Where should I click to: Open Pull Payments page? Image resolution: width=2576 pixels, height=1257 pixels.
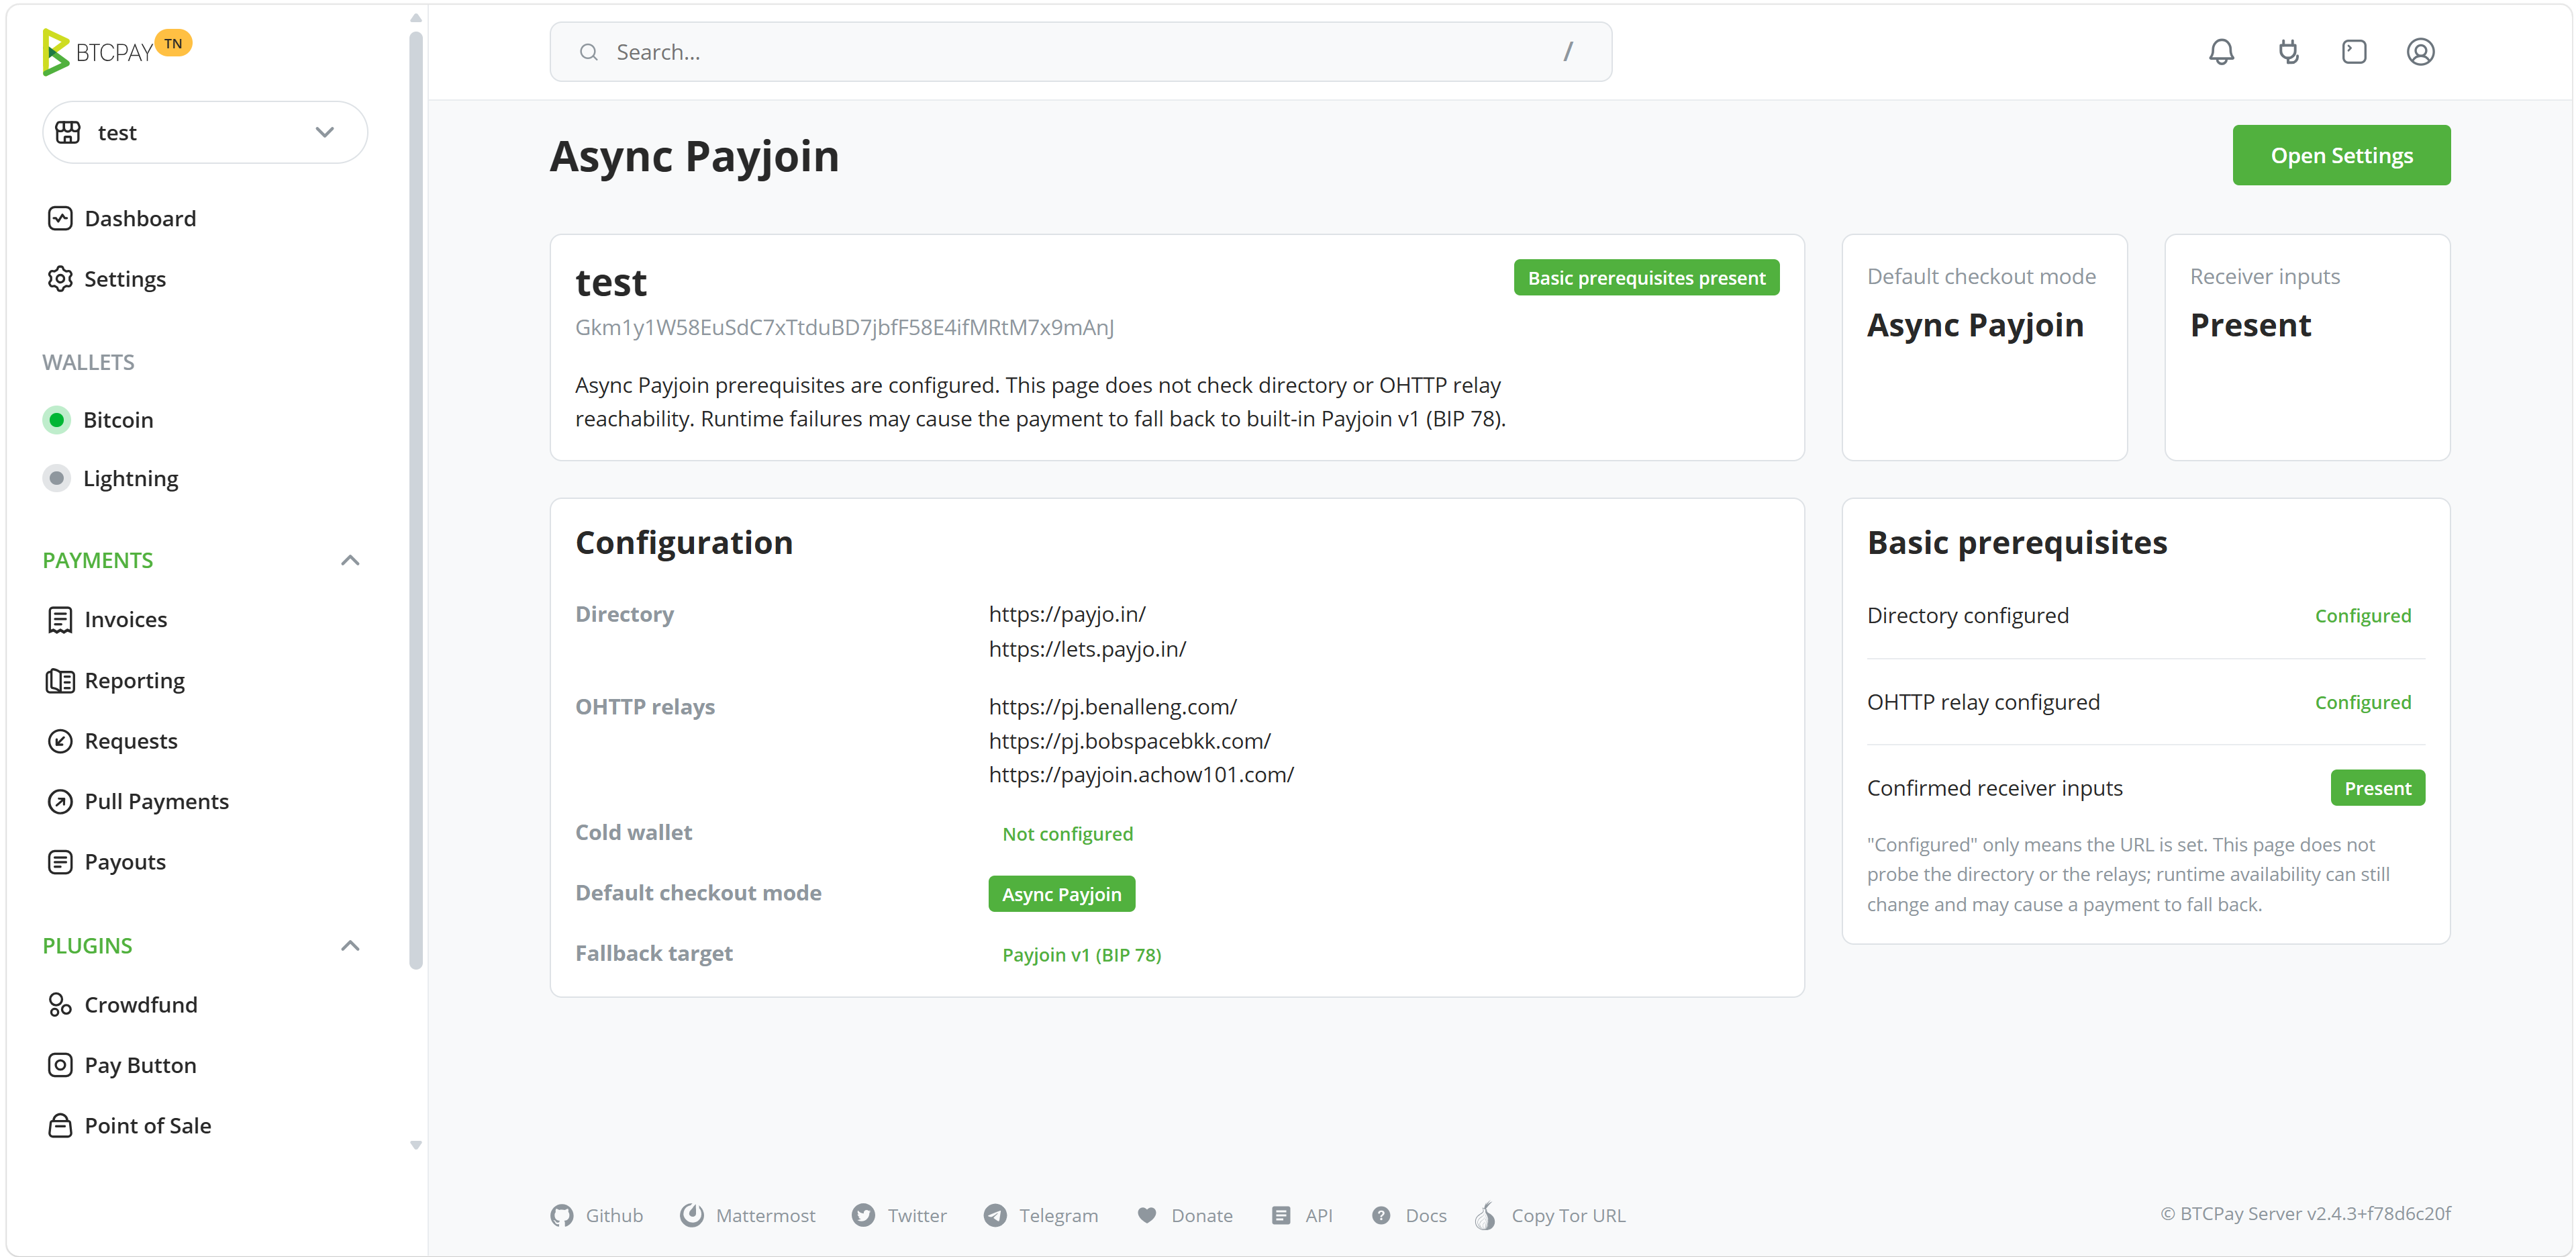tap(138, 802)
